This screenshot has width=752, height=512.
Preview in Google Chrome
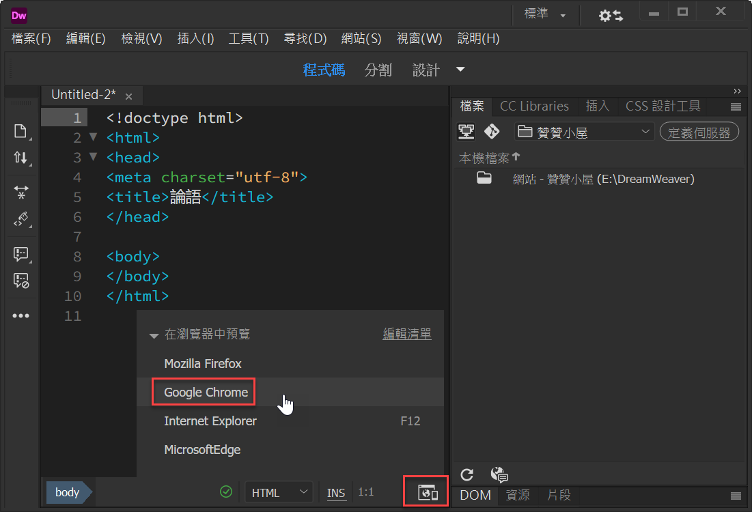pos(290,392)
